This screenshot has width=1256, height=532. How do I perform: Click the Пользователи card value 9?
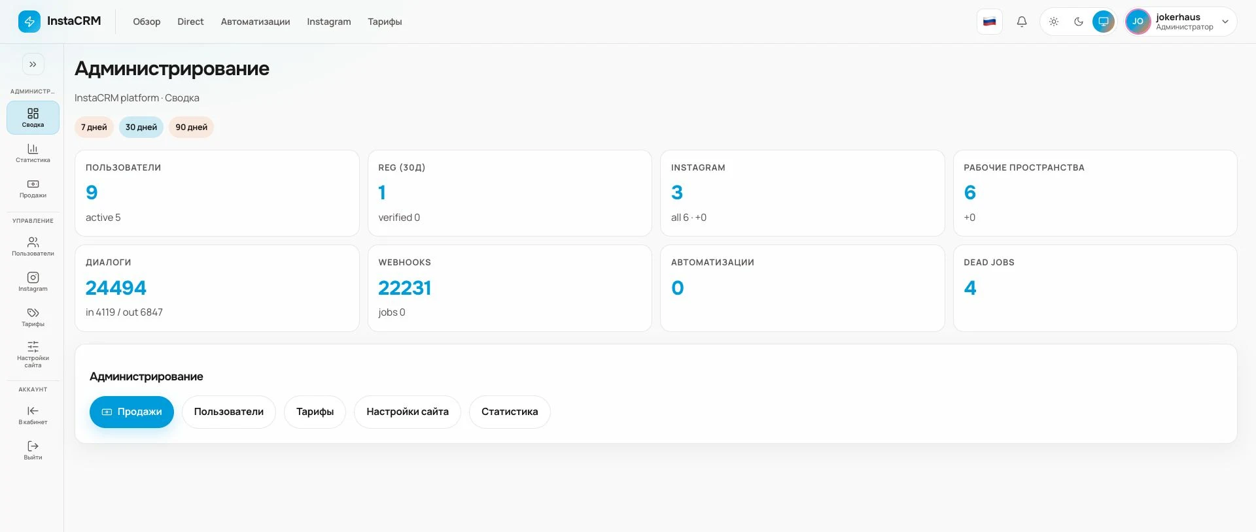[x=92, y=192]
